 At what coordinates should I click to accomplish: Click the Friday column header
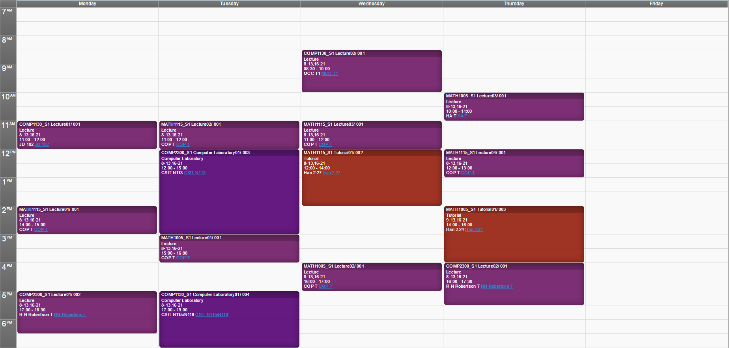tap(656, 4)
